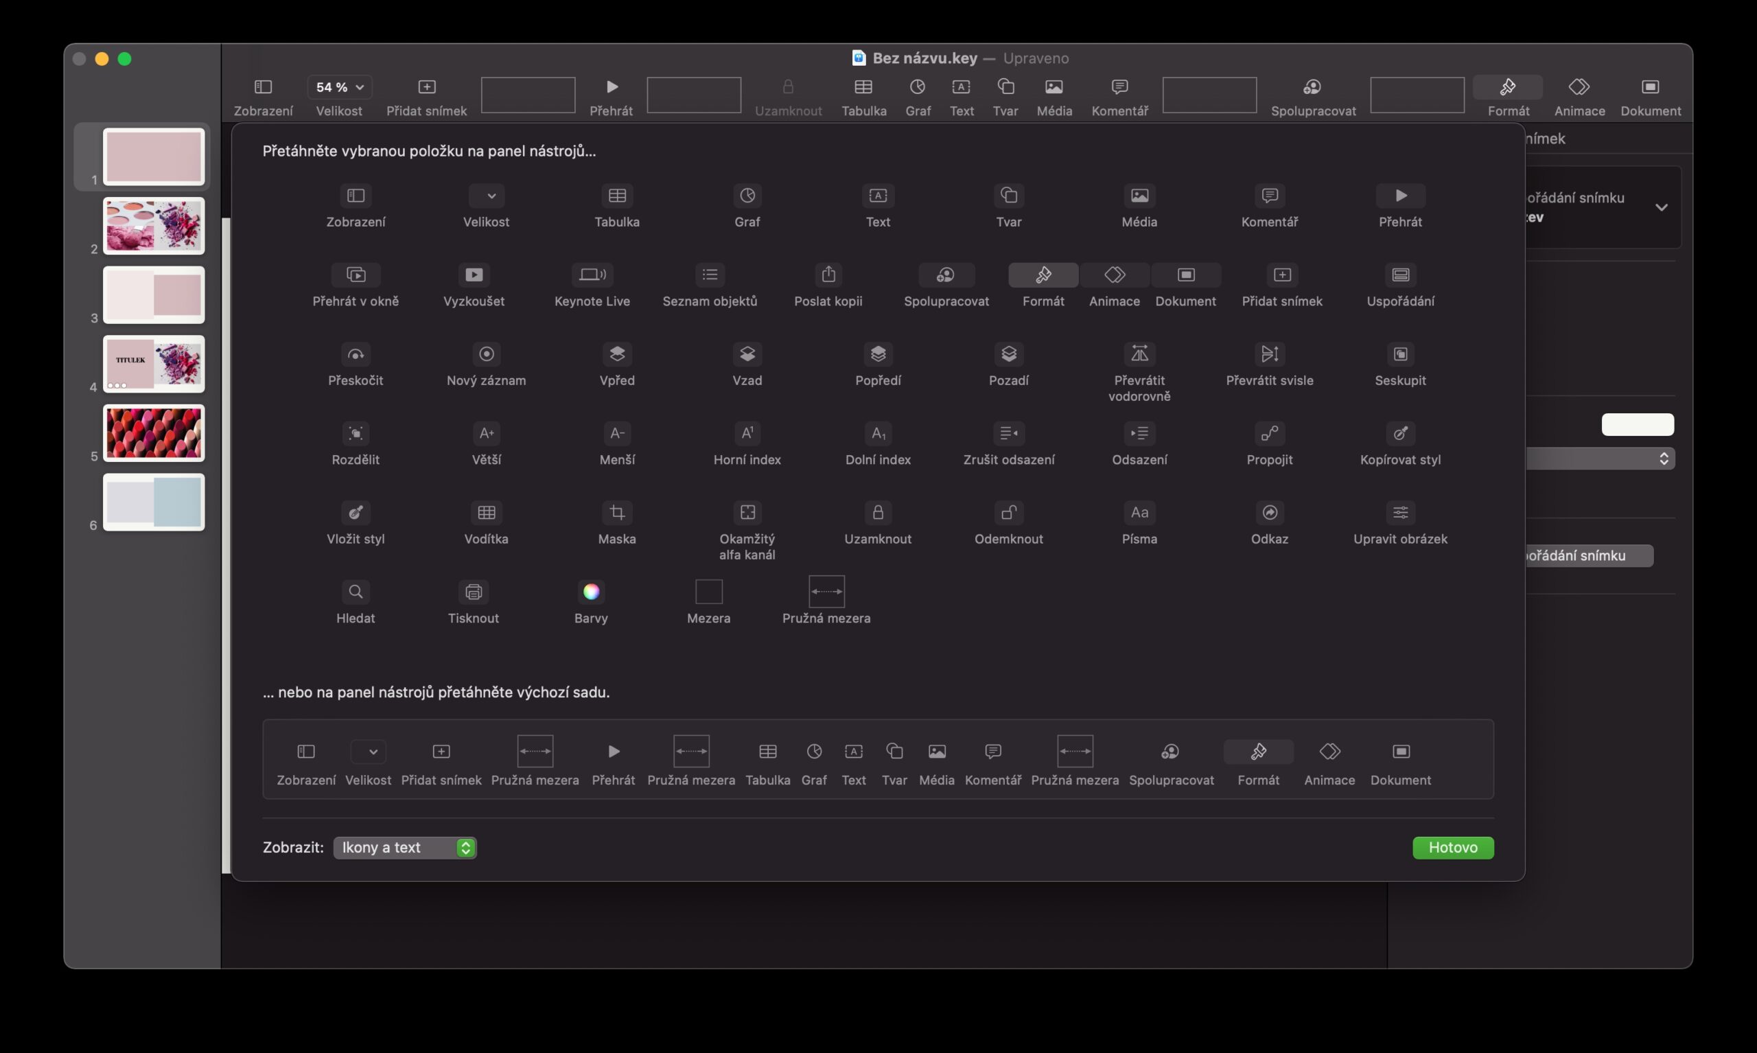
Task: Click the Převrátit vodorovně icon
Action: point(1139,354)
